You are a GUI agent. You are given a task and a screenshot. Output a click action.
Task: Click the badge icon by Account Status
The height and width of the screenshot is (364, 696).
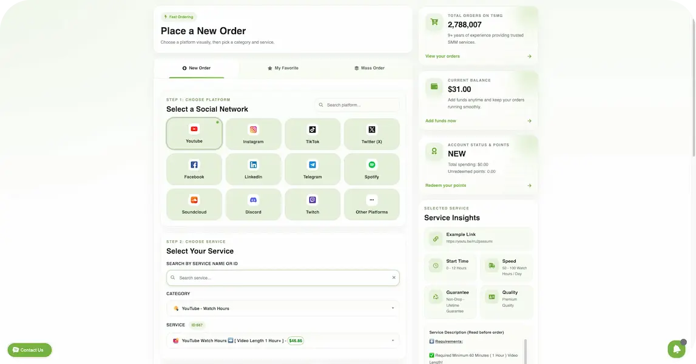[x=434, y=152]
